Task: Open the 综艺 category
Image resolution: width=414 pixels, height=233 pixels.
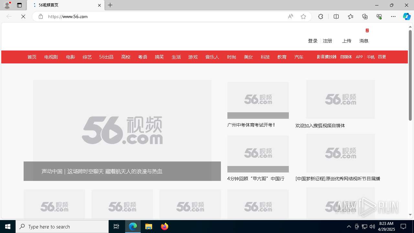Action: click(87, 57)
